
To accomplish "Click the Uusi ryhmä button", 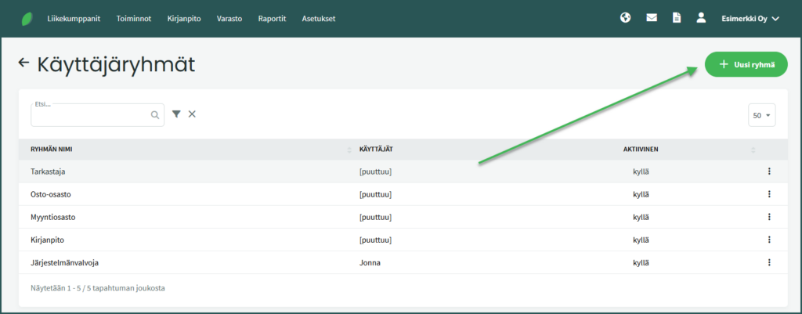I will point(746,65).
